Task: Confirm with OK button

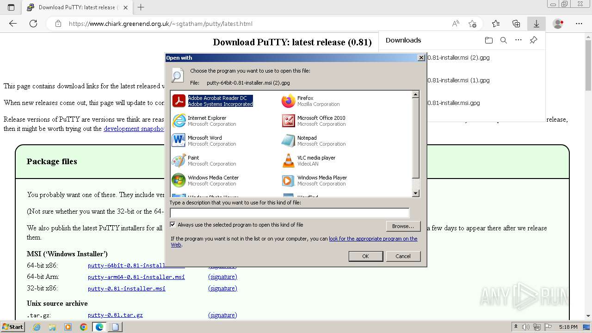Action: [365, 256]
